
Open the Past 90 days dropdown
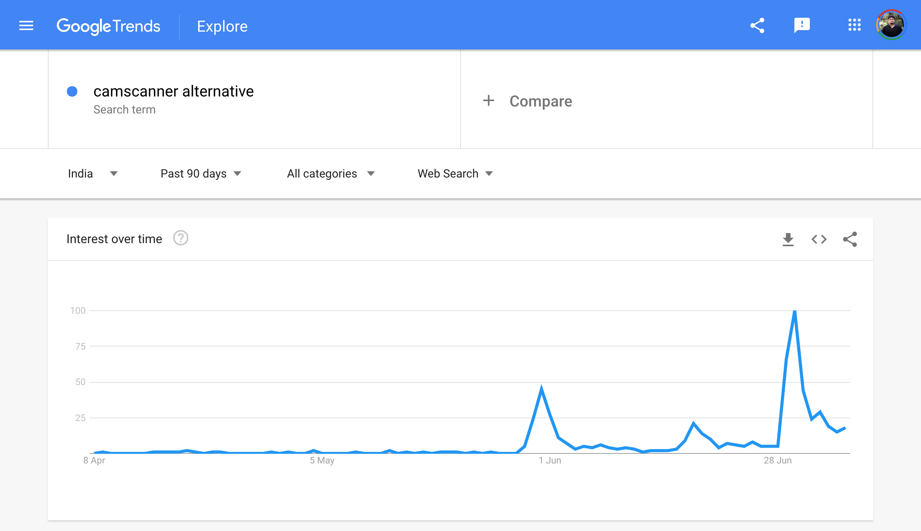[201, 174]
